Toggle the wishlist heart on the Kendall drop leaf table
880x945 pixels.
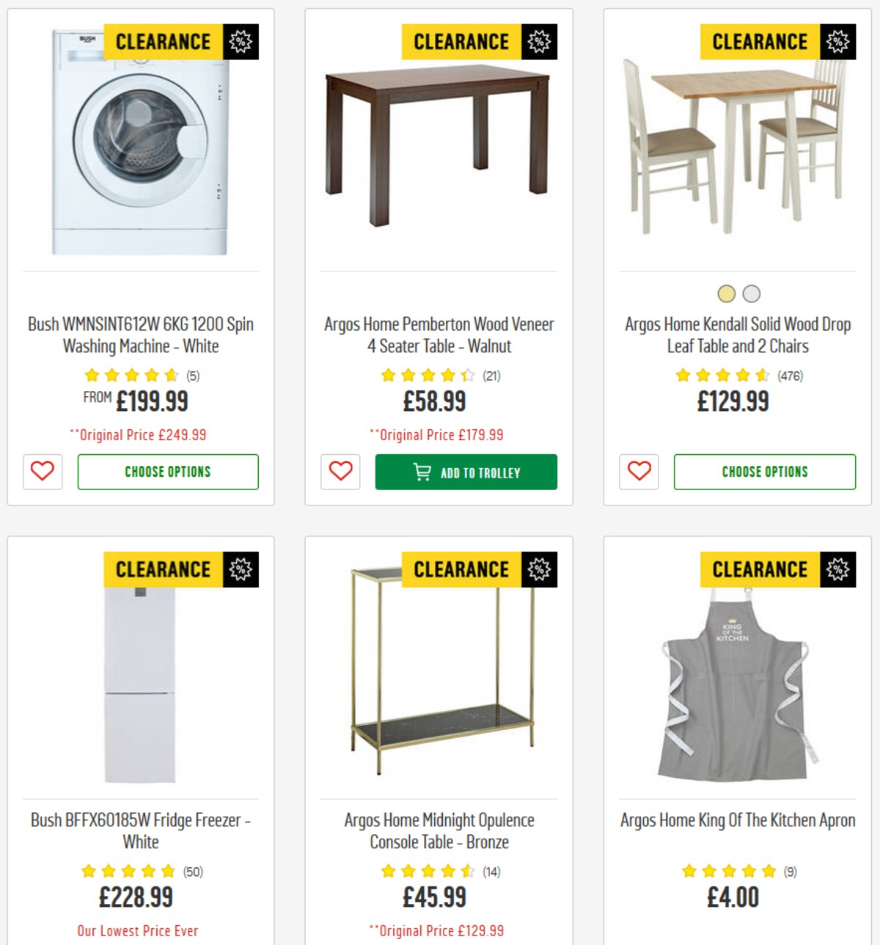pyautogui.click(x=638, y=472)
